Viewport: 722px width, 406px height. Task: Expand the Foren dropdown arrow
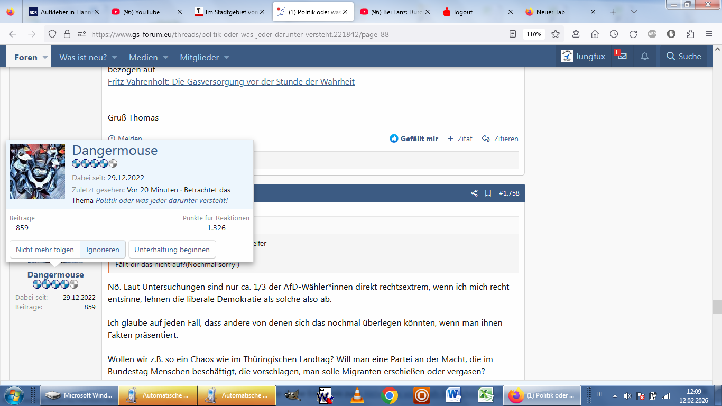click(45, 57)
